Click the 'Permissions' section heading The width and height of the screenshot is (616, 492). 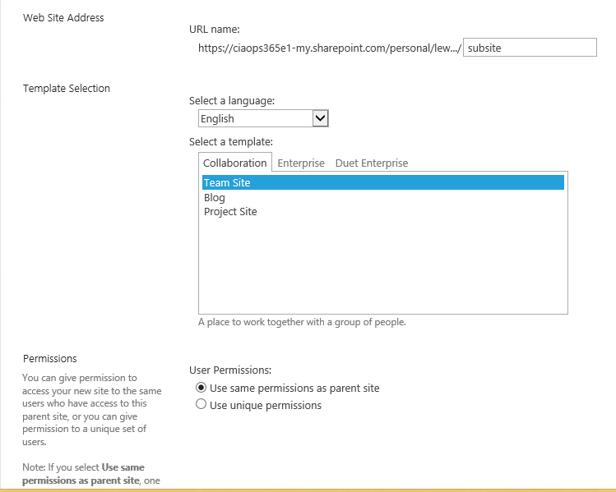(50, 358)
